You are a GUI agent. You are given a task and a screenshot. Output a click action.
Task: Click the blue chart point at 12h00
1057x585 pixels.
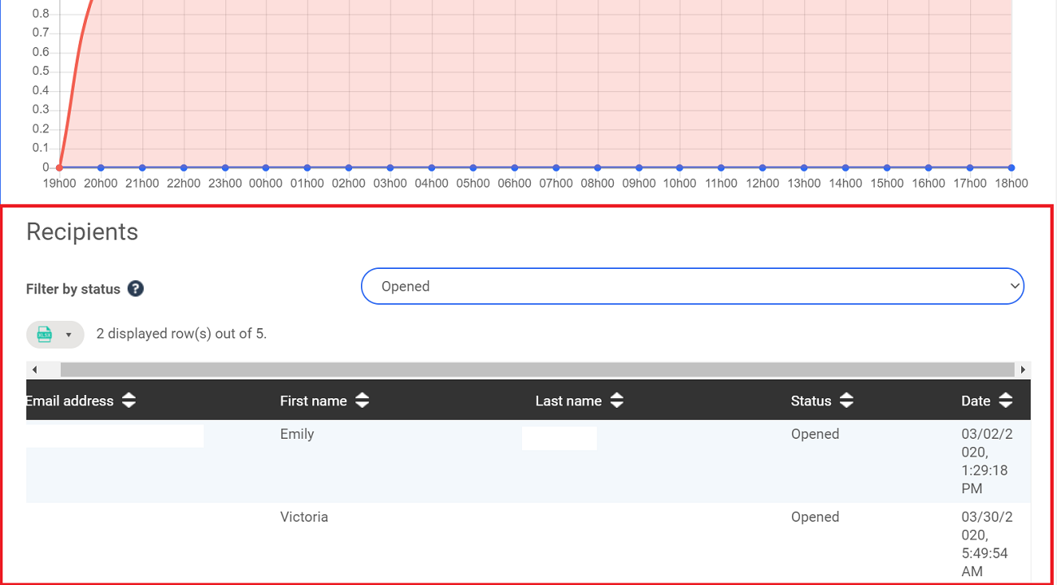(763, 167)
